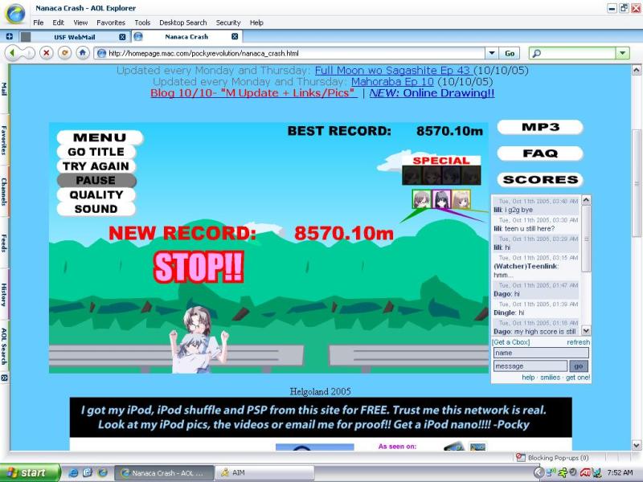Screen dimensions: 643x482
Task: Open the Security menu
Action: (x=228, y=22)
